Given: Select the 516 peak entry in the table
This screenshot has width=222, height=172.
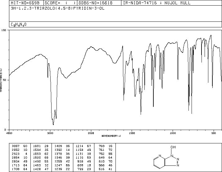Looking at the screenshot, I should tap(106, 169).
